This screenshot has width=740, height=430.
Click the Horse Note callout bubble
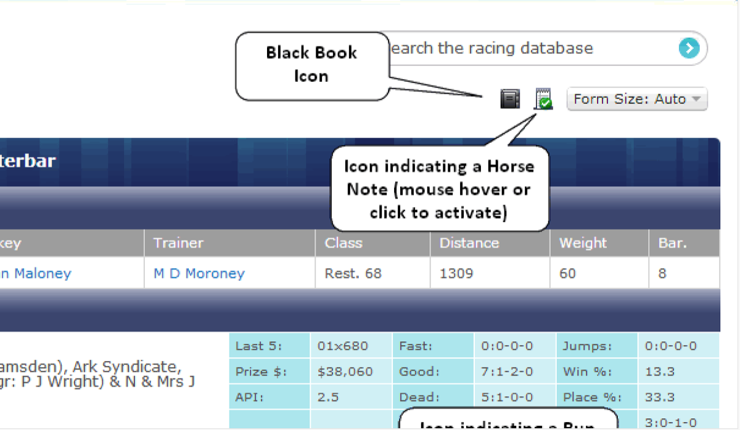click(438, 189)
